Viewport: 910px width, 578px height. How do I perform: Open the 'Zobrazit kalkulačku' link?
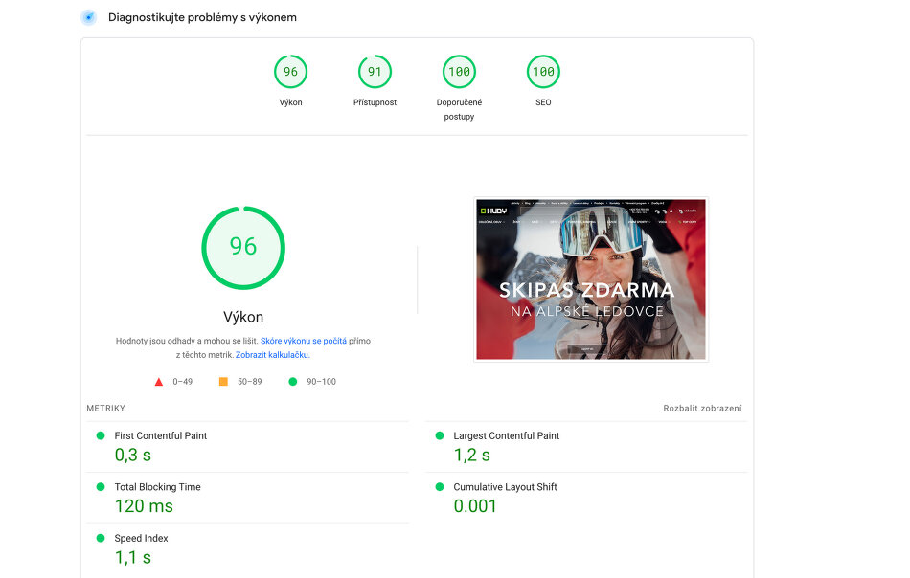click(x=272, y=355)
